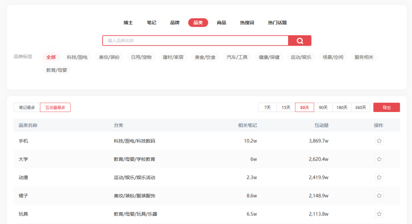
Task: Favorite the 手机 category via its star icon
Action: [379, 141]
